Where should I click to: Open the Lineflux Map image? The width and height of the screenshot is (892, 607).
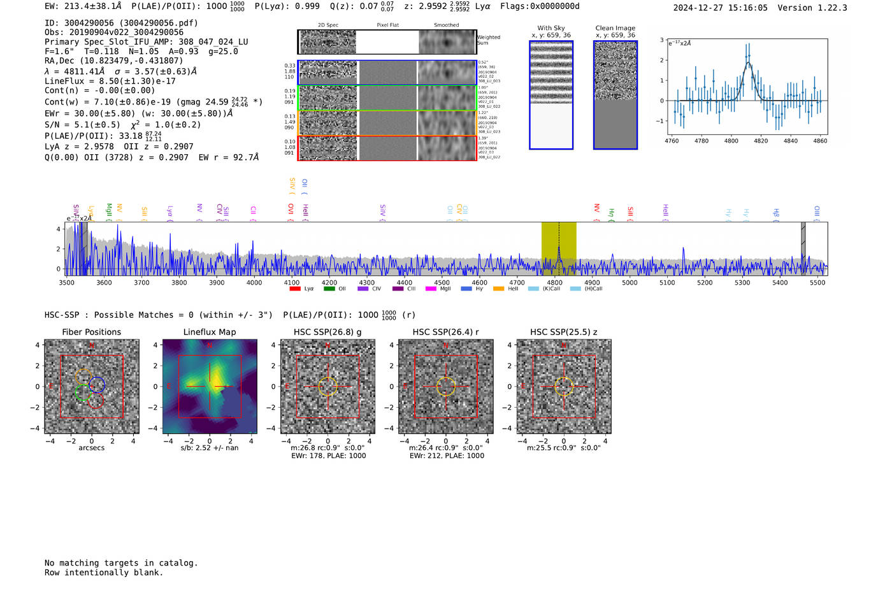coord(210,387)
